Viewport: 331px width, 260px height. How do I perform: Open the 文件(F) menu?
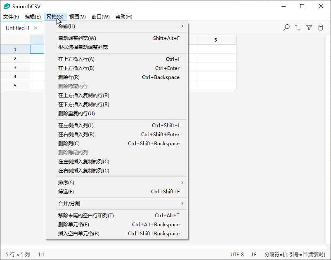[x=11, y=17]
